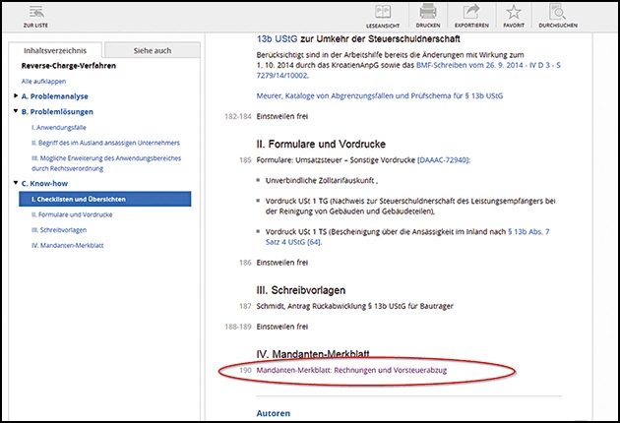Open II. Begriff des im Ausland ansässigen Unternehmers
620x423 pixels.
click(x=108, y=143)
